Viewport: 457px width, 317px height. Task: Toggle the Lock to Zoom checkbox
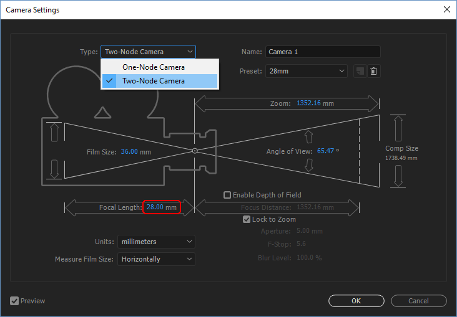click(247, 219)
